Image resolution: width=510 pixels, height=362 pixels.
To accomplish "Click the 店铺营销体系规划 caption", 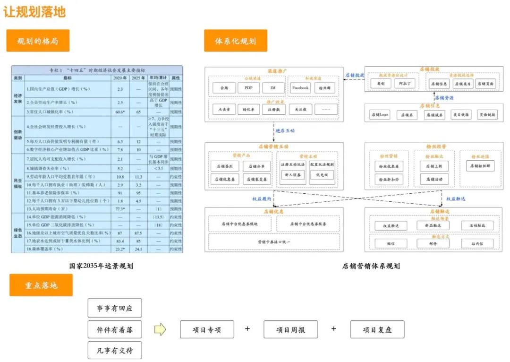I will point(371,266).
